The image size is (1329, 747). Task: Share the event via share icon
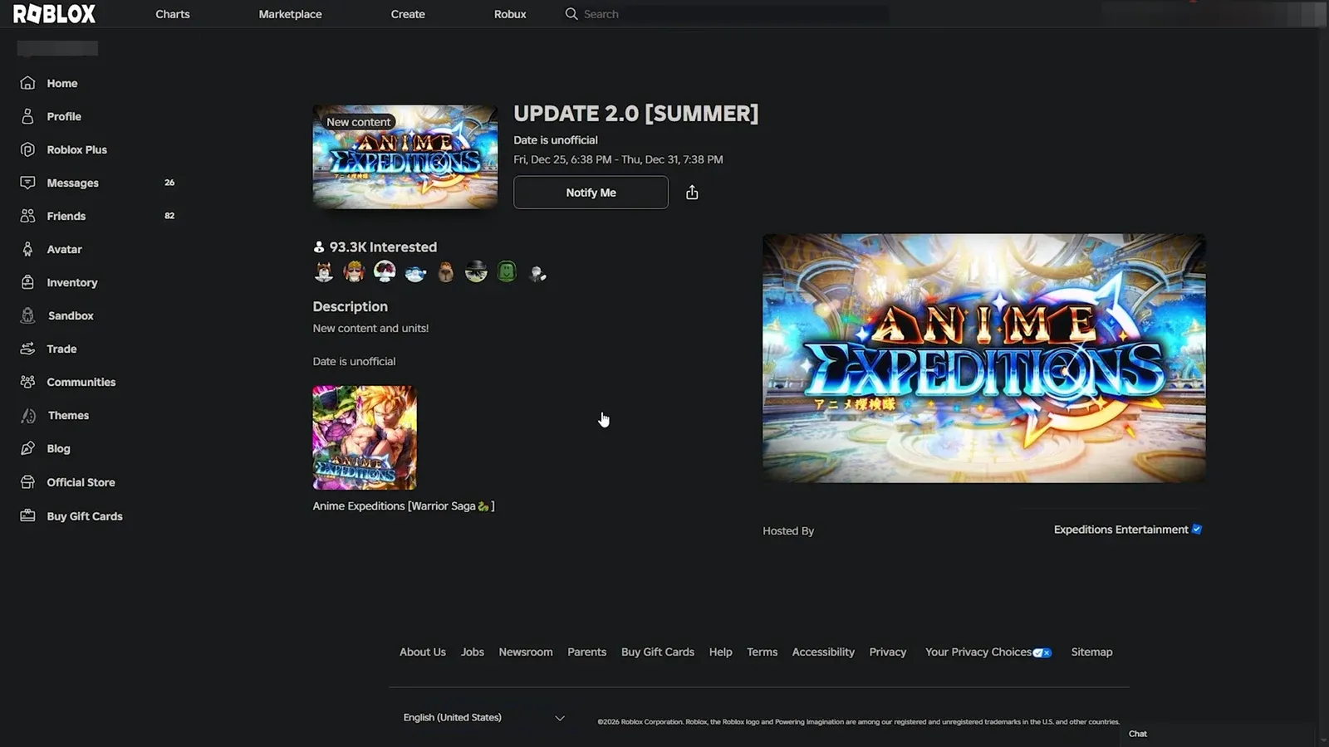[692, 193]
